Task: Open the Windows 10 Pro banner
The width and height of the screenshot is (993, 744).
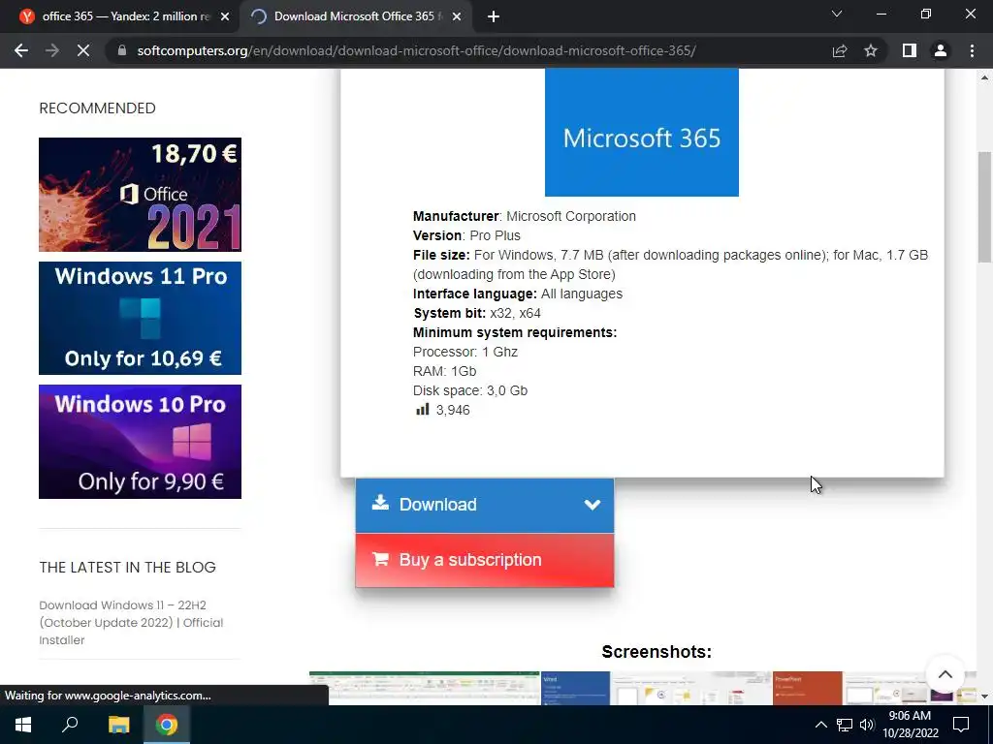Action: 140,442
